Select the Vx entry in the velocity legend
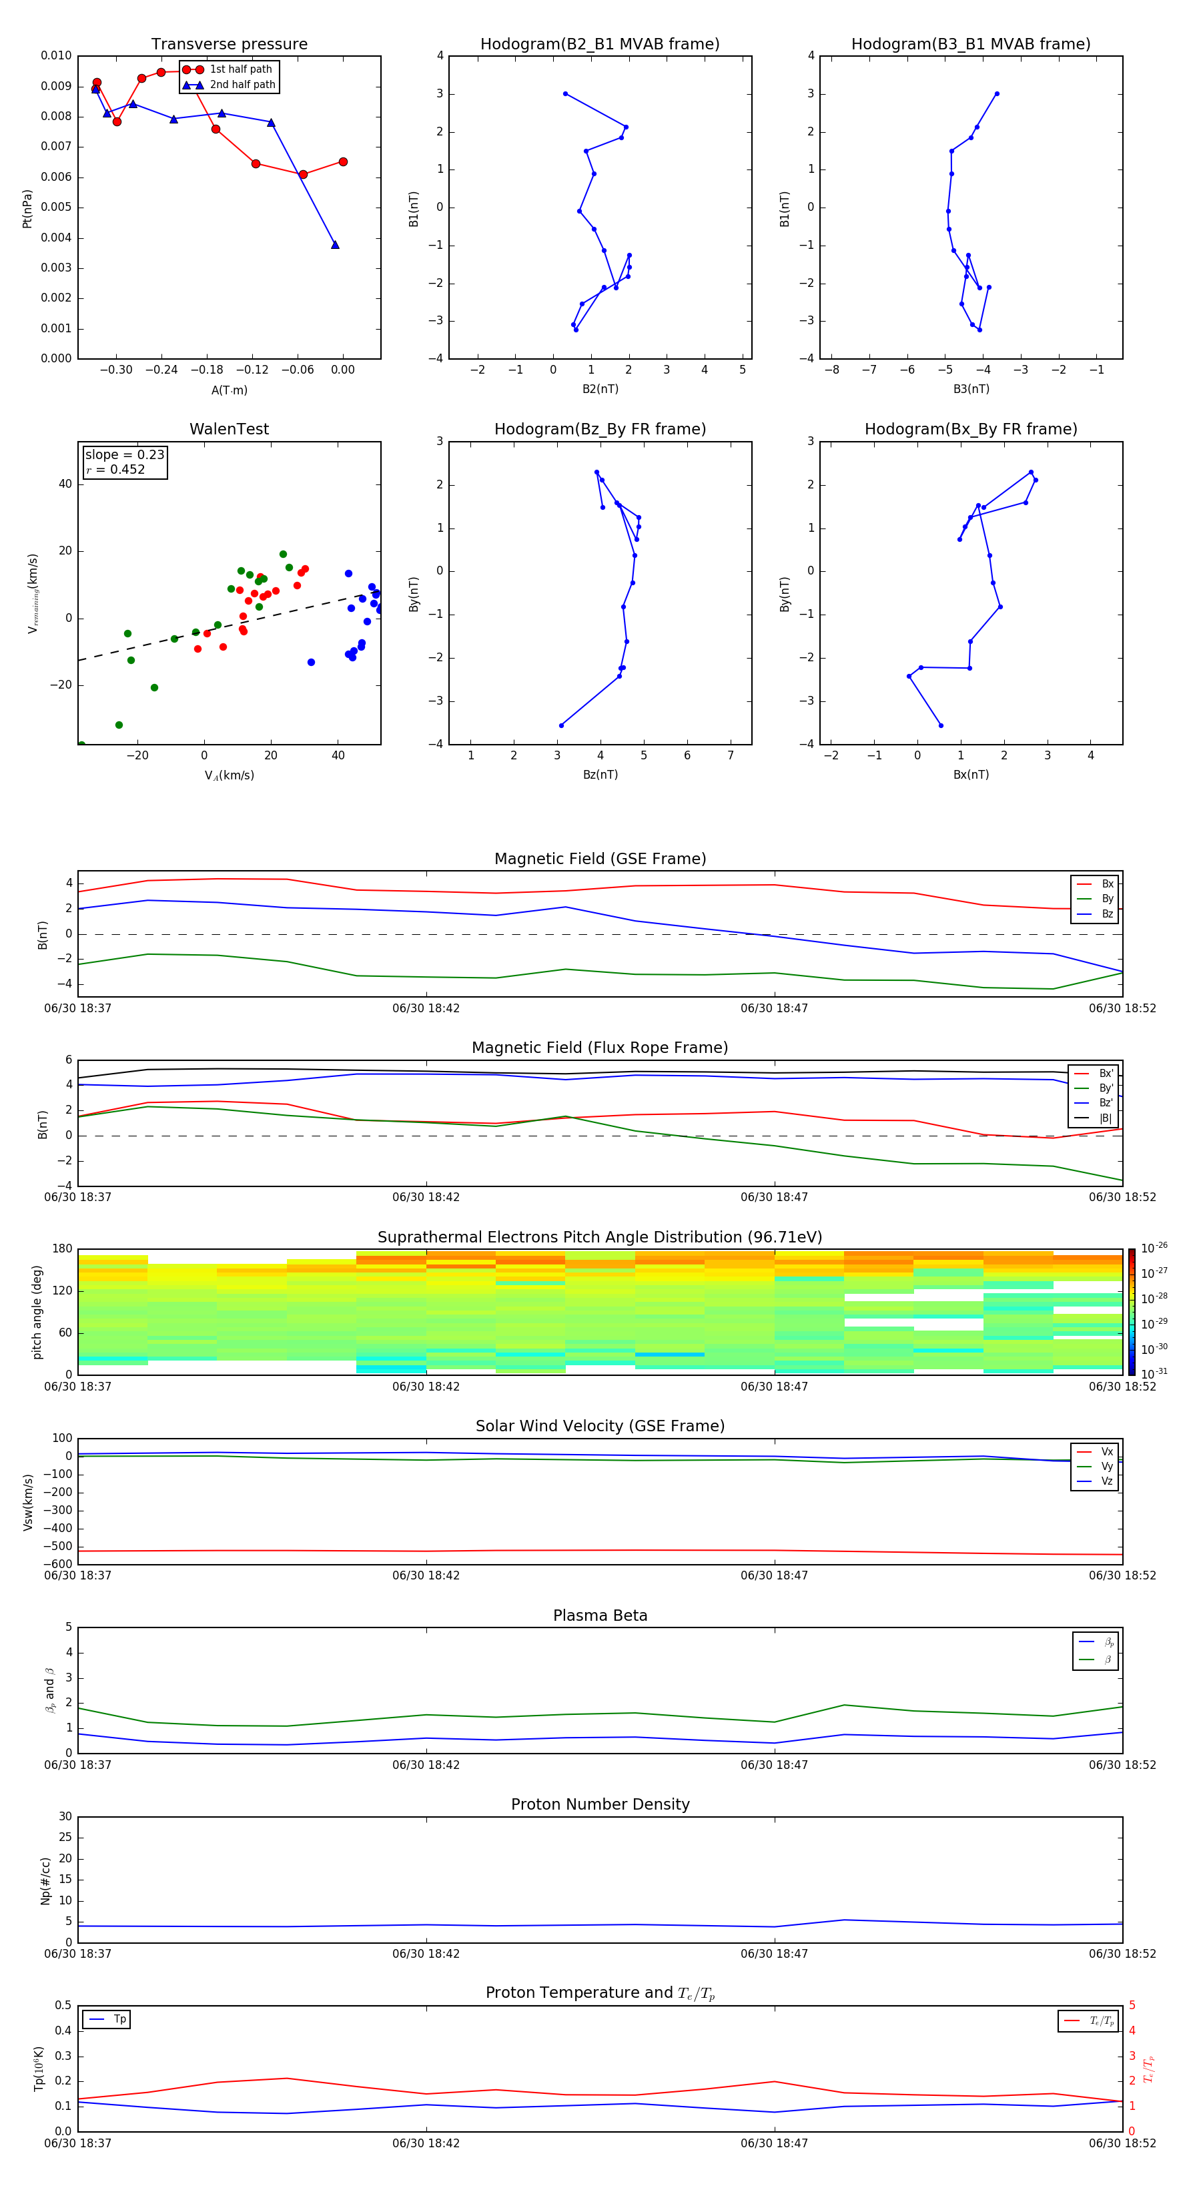Screen dimensions: 1201x2202 click(x=1095, y=1451)
